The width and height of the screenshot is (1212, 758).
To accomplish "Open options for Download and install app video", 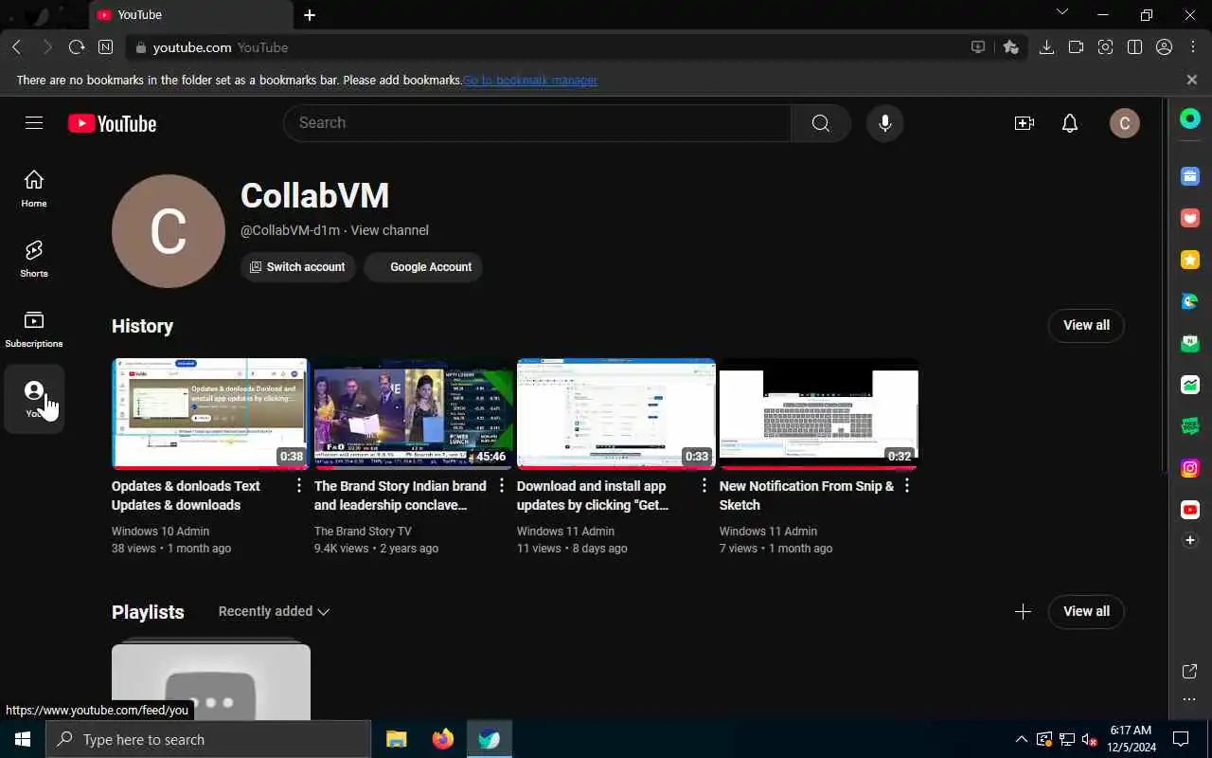I will [x=704, y=486].
